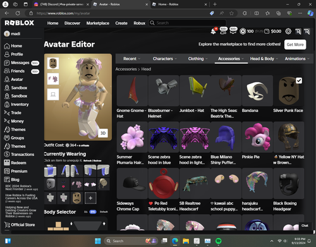Open the Roblox notifications bell
This screenshot has width=316, height=247.
(214, 32)
